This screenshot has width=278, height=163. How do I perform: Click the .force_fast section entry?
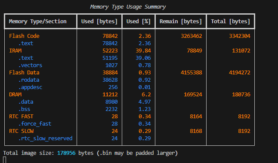coord(35,124)
